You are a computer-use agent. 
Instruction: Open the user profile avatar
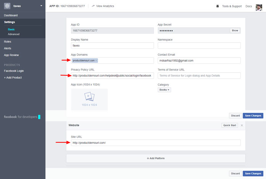tap(259, 7)
